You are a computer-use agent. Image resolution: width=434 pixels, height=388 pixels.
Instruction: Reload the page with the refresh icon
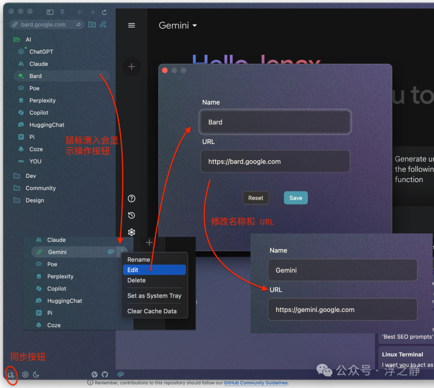104,12
